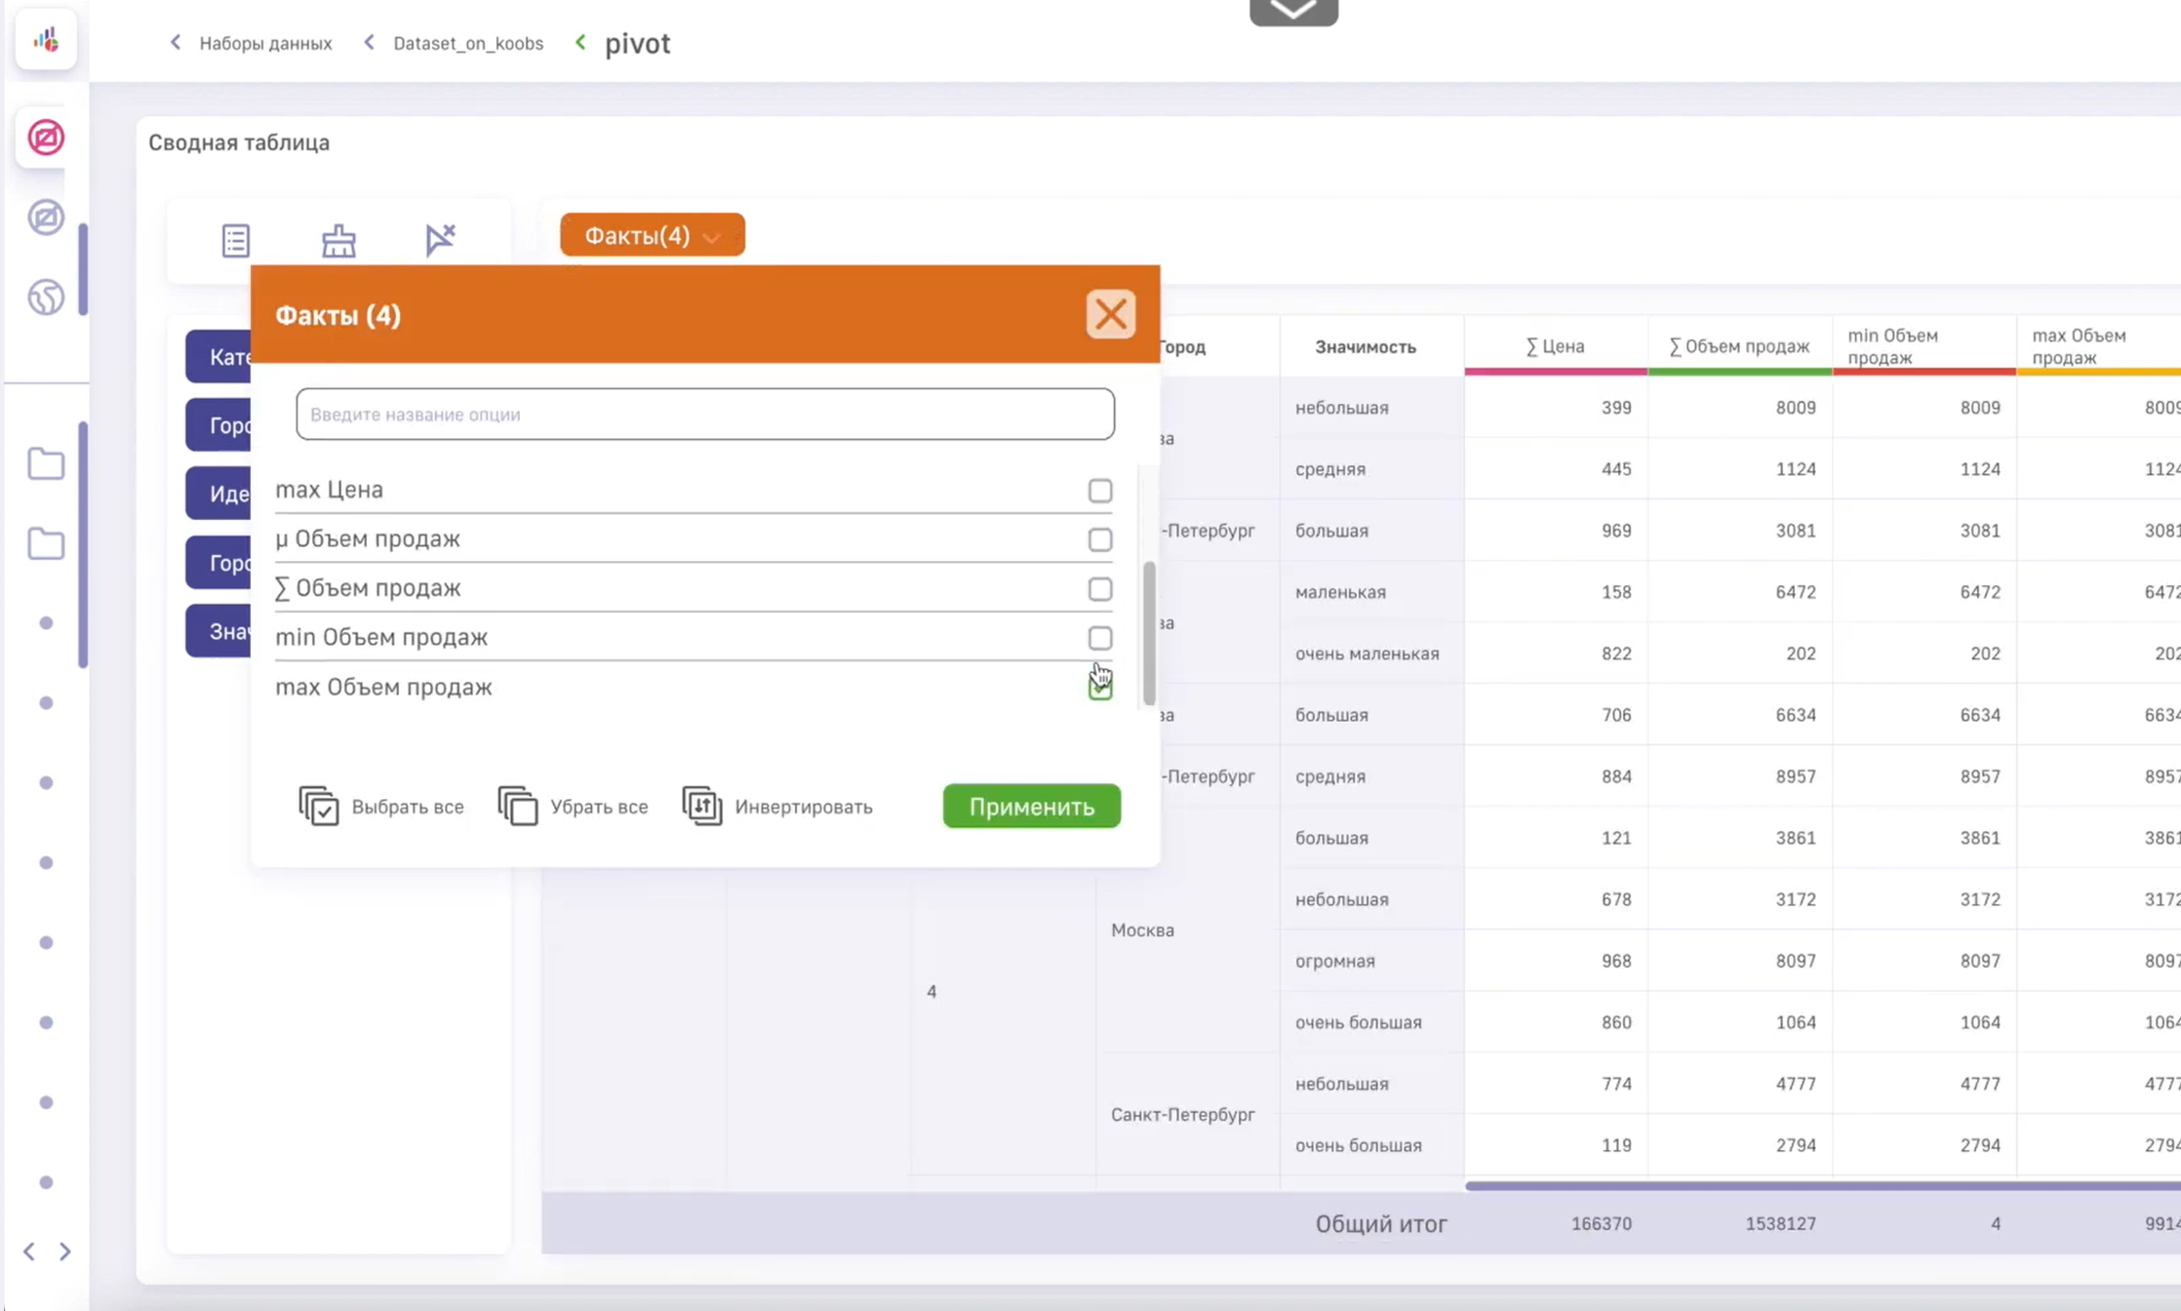
Task: Click the list view toolbar icon
Action: tap(236, 240)
